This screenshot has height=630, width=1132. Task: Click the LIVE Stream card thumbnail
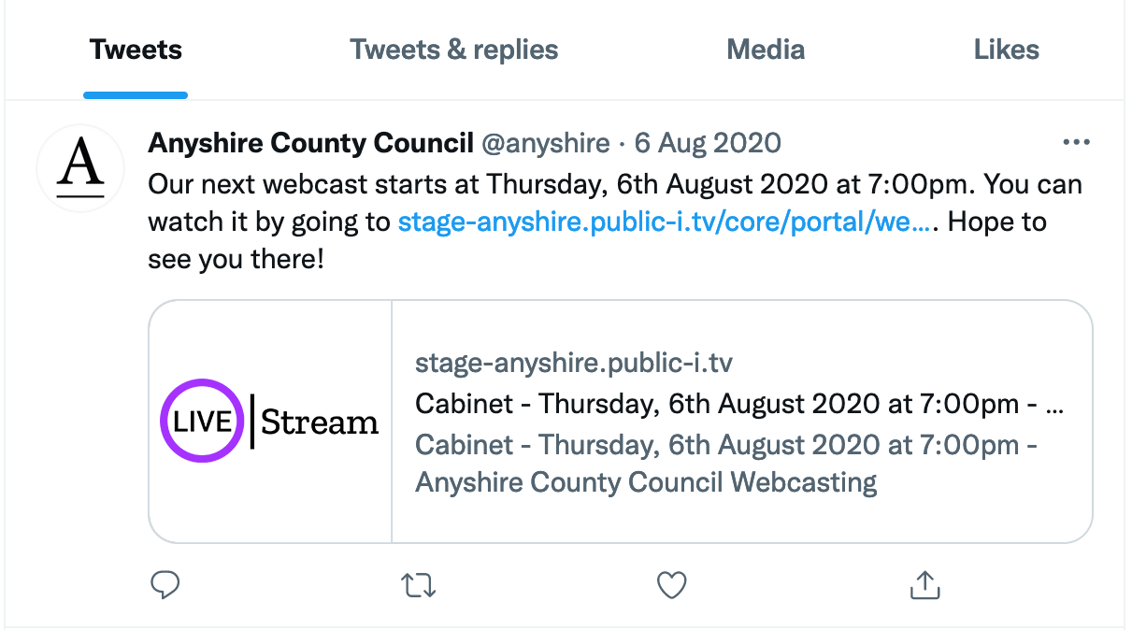[x=270, y=422]
